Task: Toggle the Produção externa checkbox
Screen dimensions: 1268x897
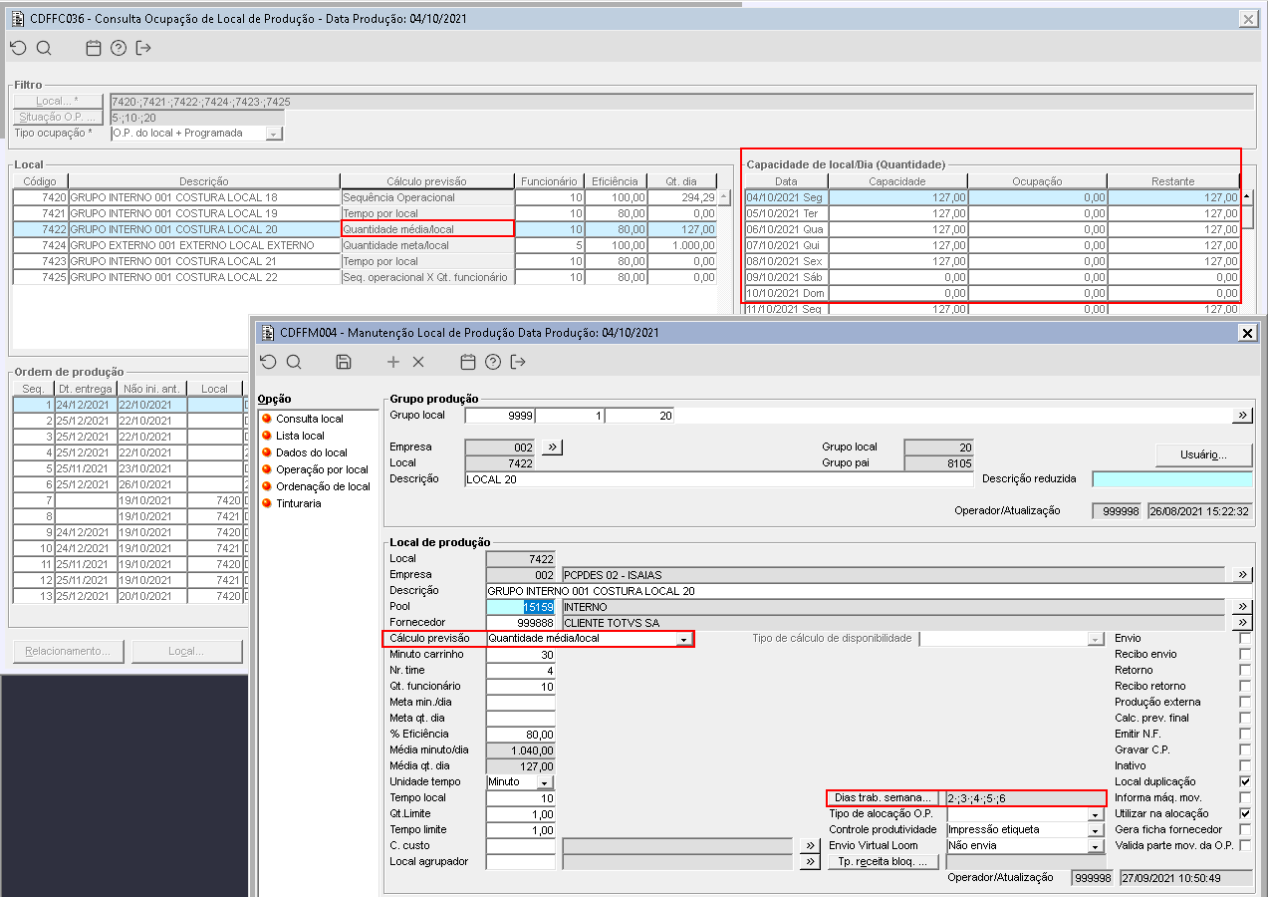Action: 1245,702
